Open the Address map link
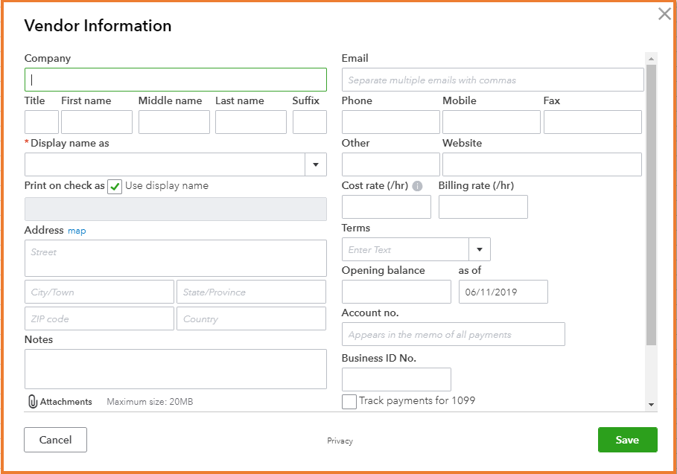Viewport: 677px width, 474px height. click(x=77, y=231)
